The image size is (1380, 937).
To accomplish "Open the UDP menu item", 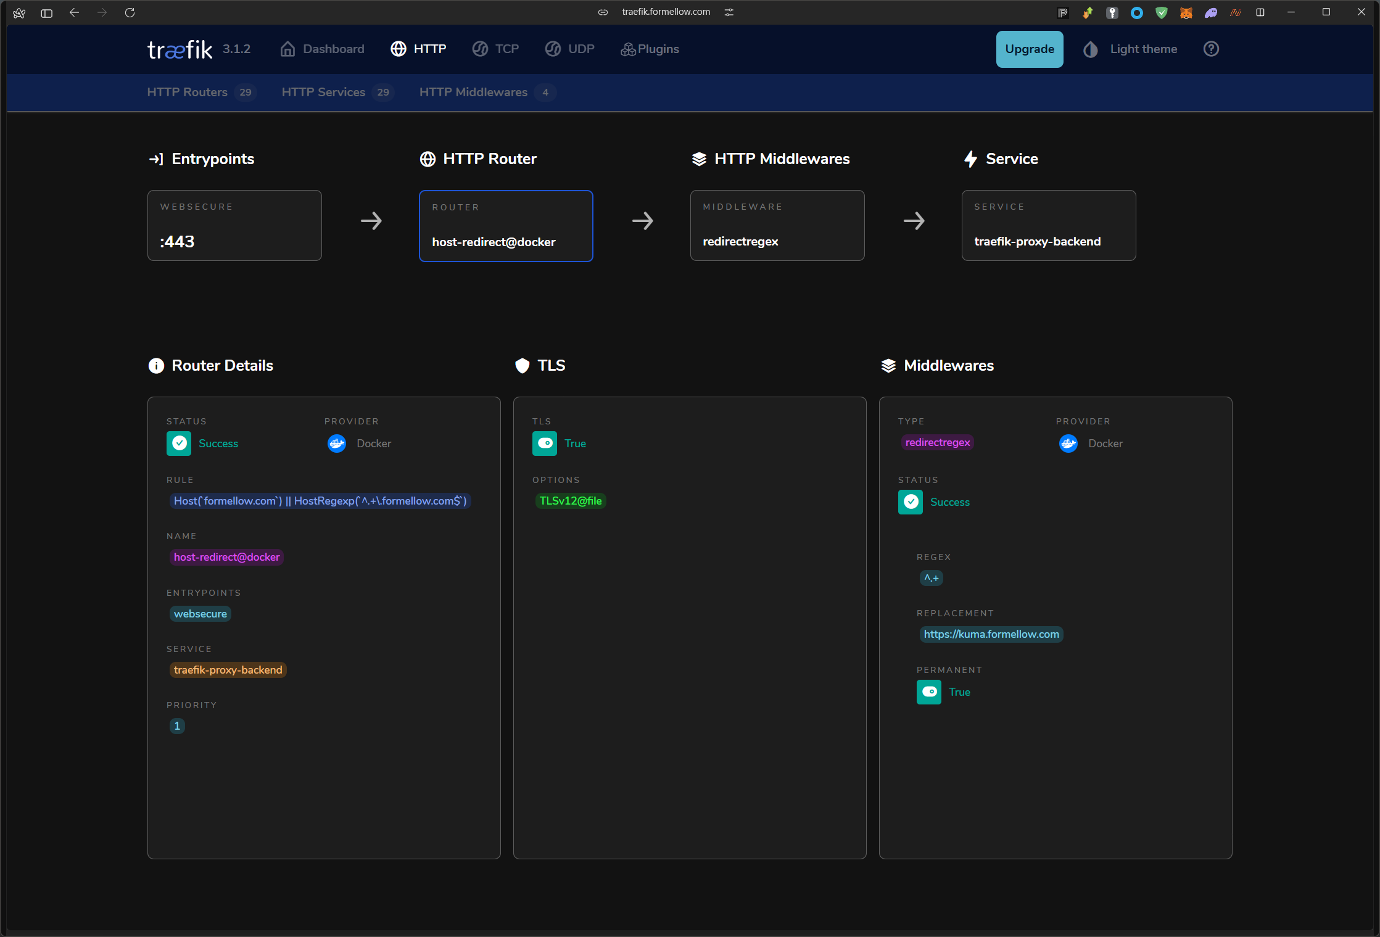I will pos(569,49).
